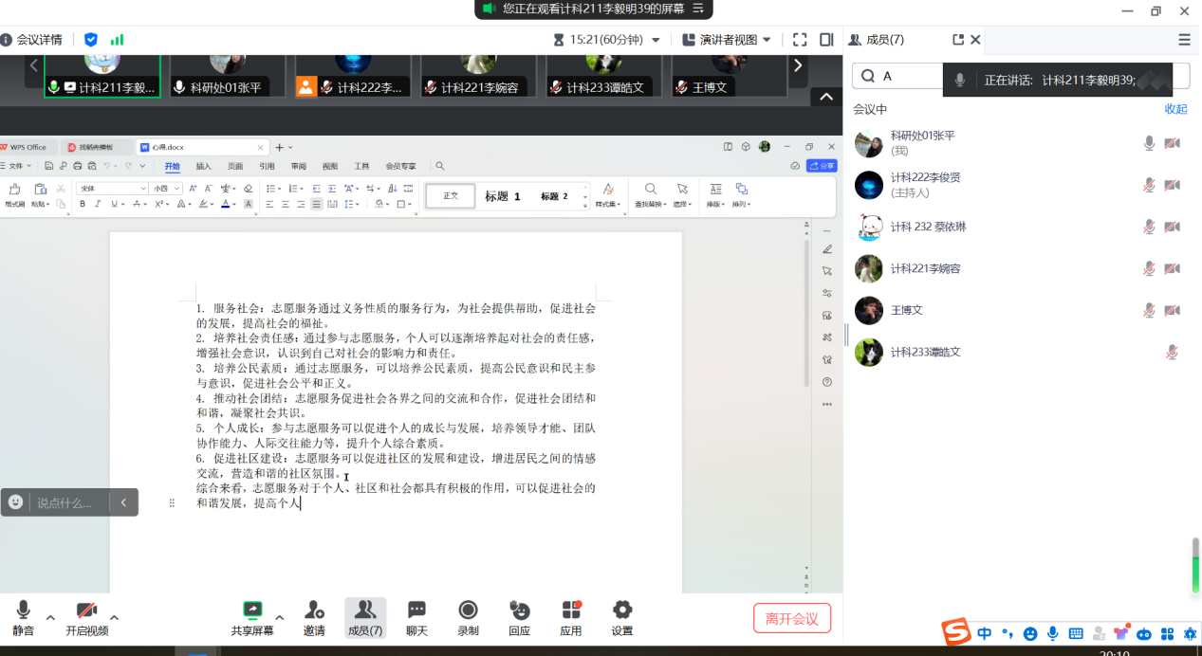
Task: Start recording with the 录制 icon
Action: pos(468,610)
